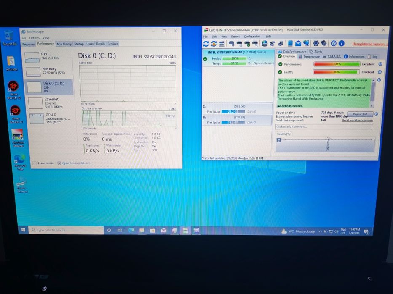393x294 pixels.
Task: Open Hard Disk Sentinel desktop shortcut
Action: [18, 138]
